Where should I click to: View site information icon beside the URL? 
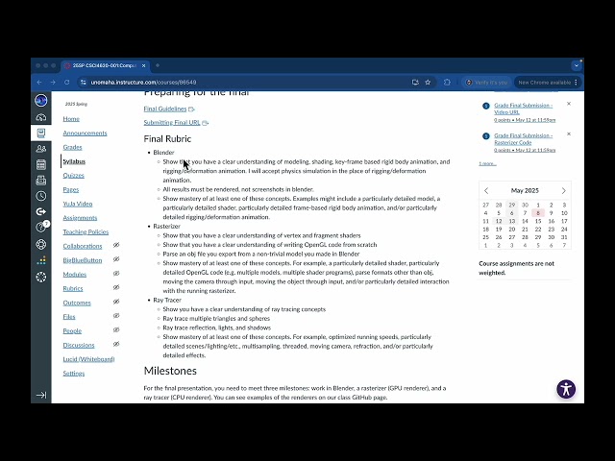[84, 83]
